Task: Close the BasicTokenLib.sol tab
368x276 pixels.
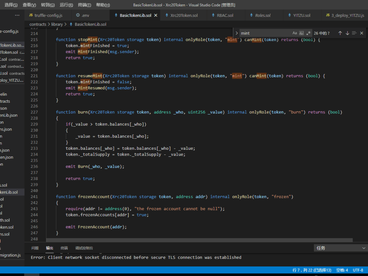Action: pyautogui.click(x=156, y=15)
